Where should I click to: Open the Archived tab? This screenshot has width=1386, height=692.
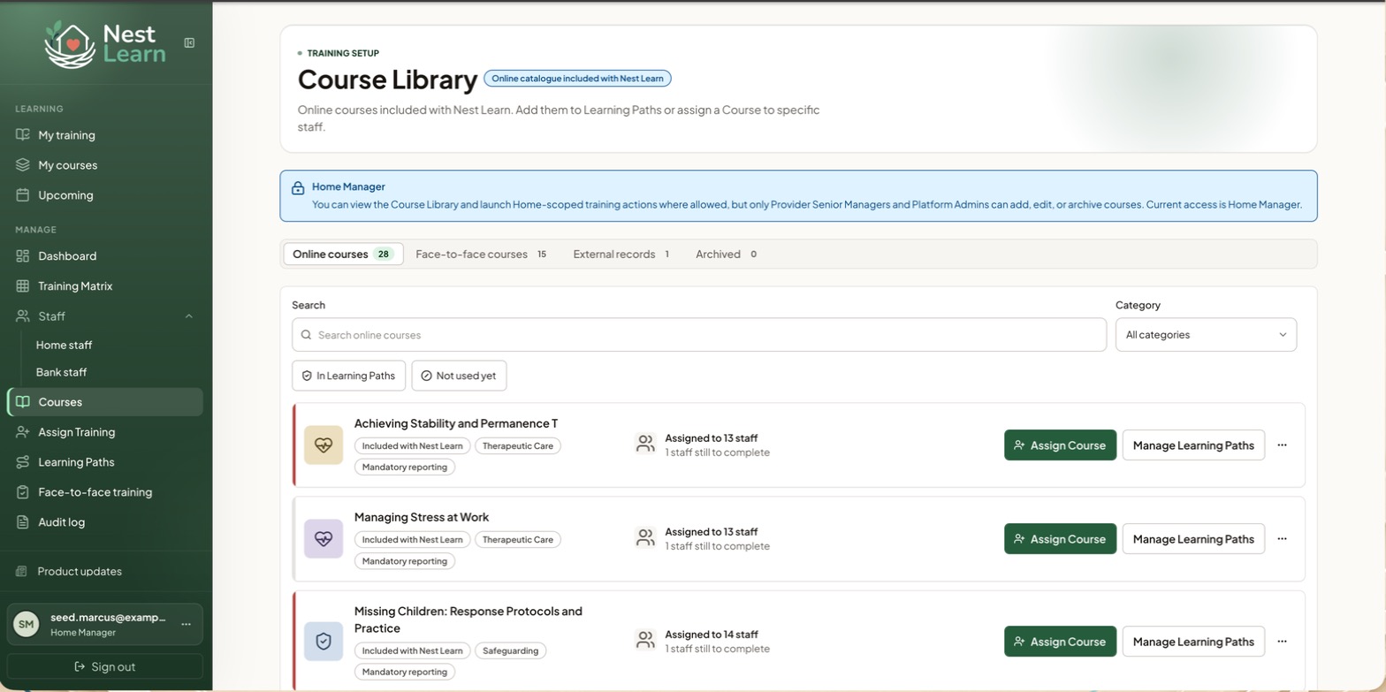(x=727, y=255)
